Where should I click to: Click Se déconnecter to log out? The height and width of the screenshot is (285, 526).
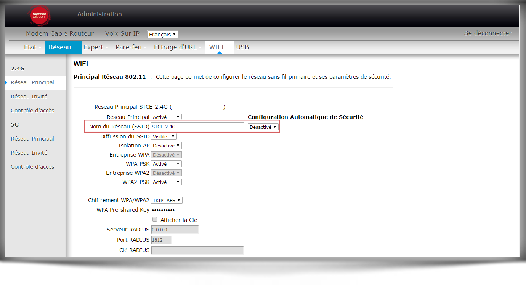[x=488, y=33]
